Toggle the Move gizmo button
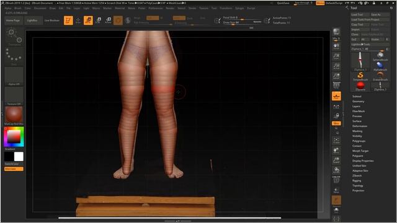The width and height of the screenshot is (397, 223). pos(88,20)
